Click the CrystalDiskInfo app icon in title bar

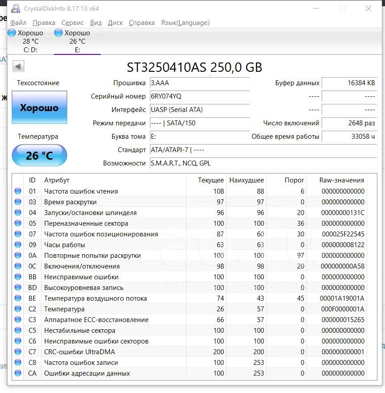point(16,8)
